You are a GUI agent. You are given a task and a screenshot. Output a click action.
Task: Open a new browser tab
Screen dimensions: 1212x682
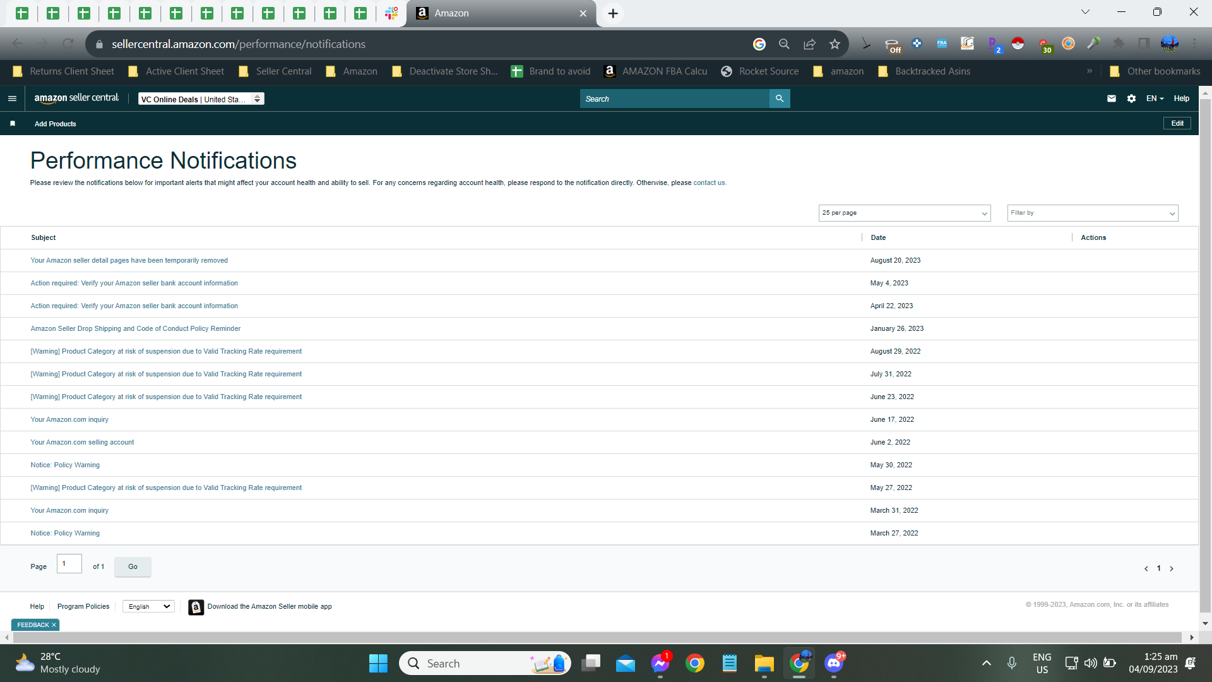(x=613, y=13)
